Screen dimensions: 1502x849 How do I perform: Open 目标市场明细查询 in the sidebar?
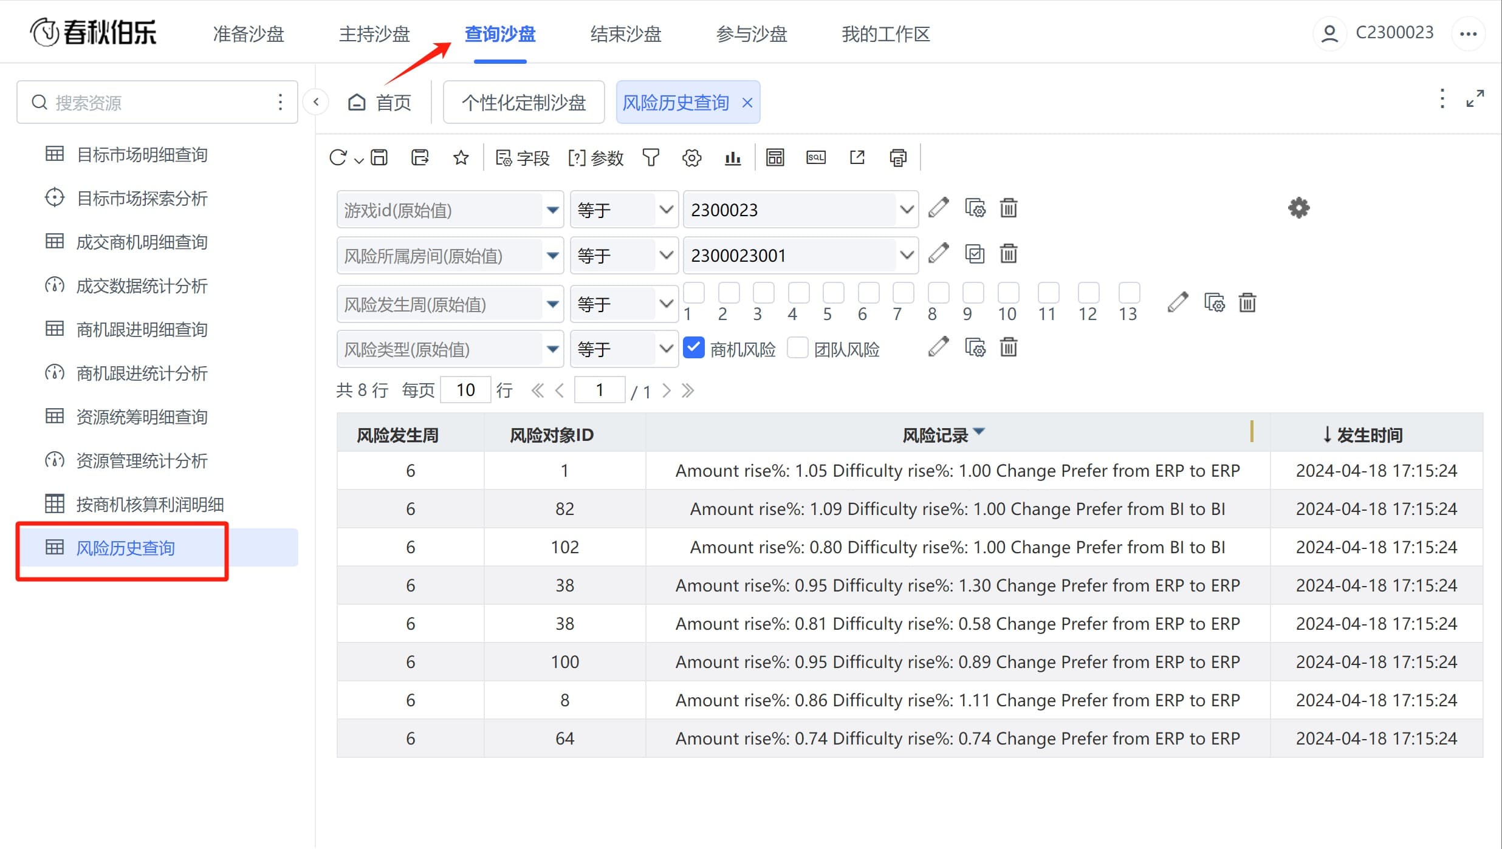pos(142,154)
